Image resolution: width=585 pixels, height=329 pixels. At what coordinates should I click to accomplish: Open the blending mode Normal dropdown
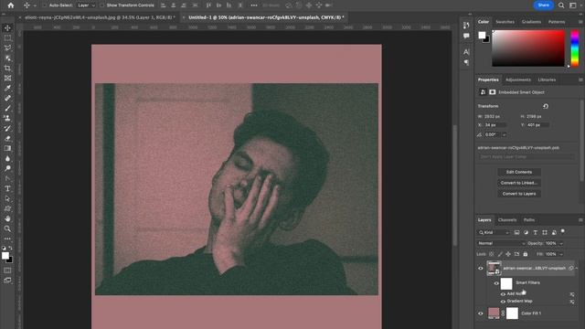(501, 243)
